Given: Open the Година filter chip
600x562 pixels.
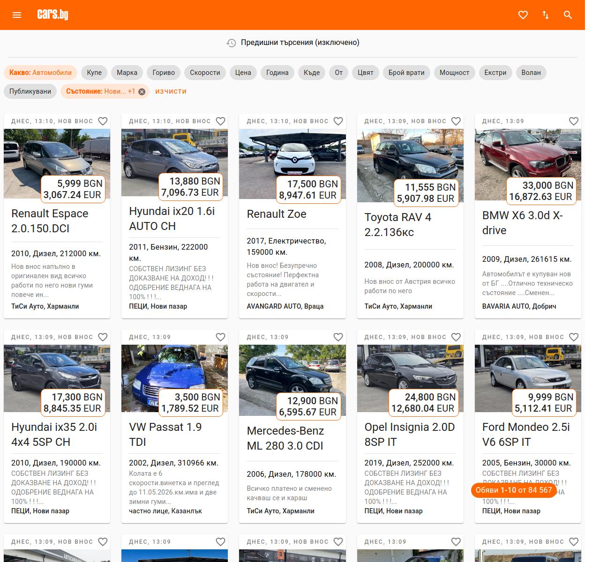Looking at the screenshot, I should click(277, 73).
